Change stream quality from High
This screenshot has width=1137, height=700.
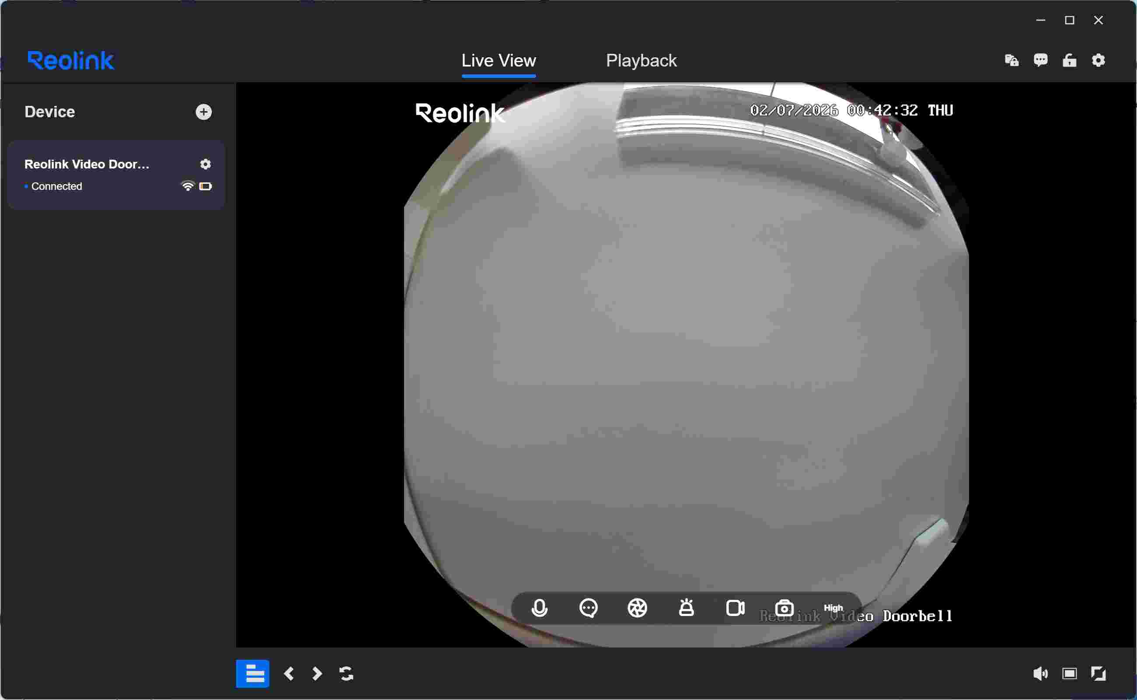[x=834, y=608]
